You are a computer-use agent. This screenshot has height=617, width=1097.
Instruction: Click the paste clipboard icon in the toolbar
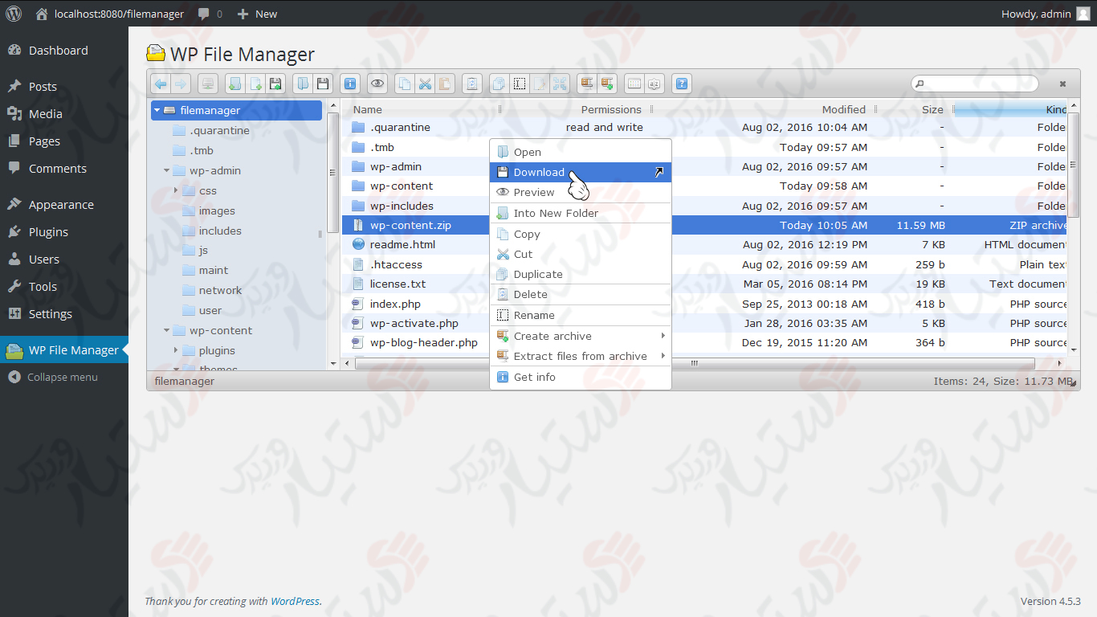click(x=445, y=84)
